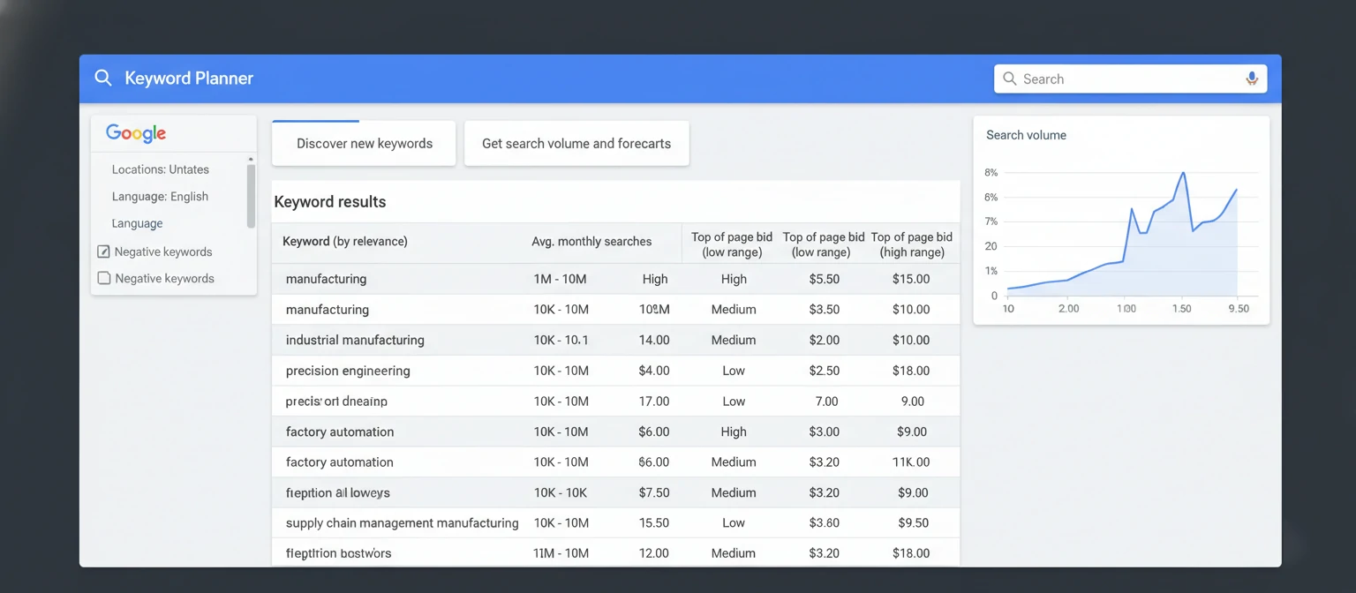Click the Top of page bid (high range) header
Screen dimensions: 1356x593
[x=911, y=244]
